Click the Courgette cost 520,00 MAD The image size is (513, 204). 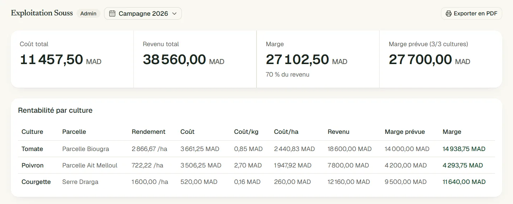(199, 182)
